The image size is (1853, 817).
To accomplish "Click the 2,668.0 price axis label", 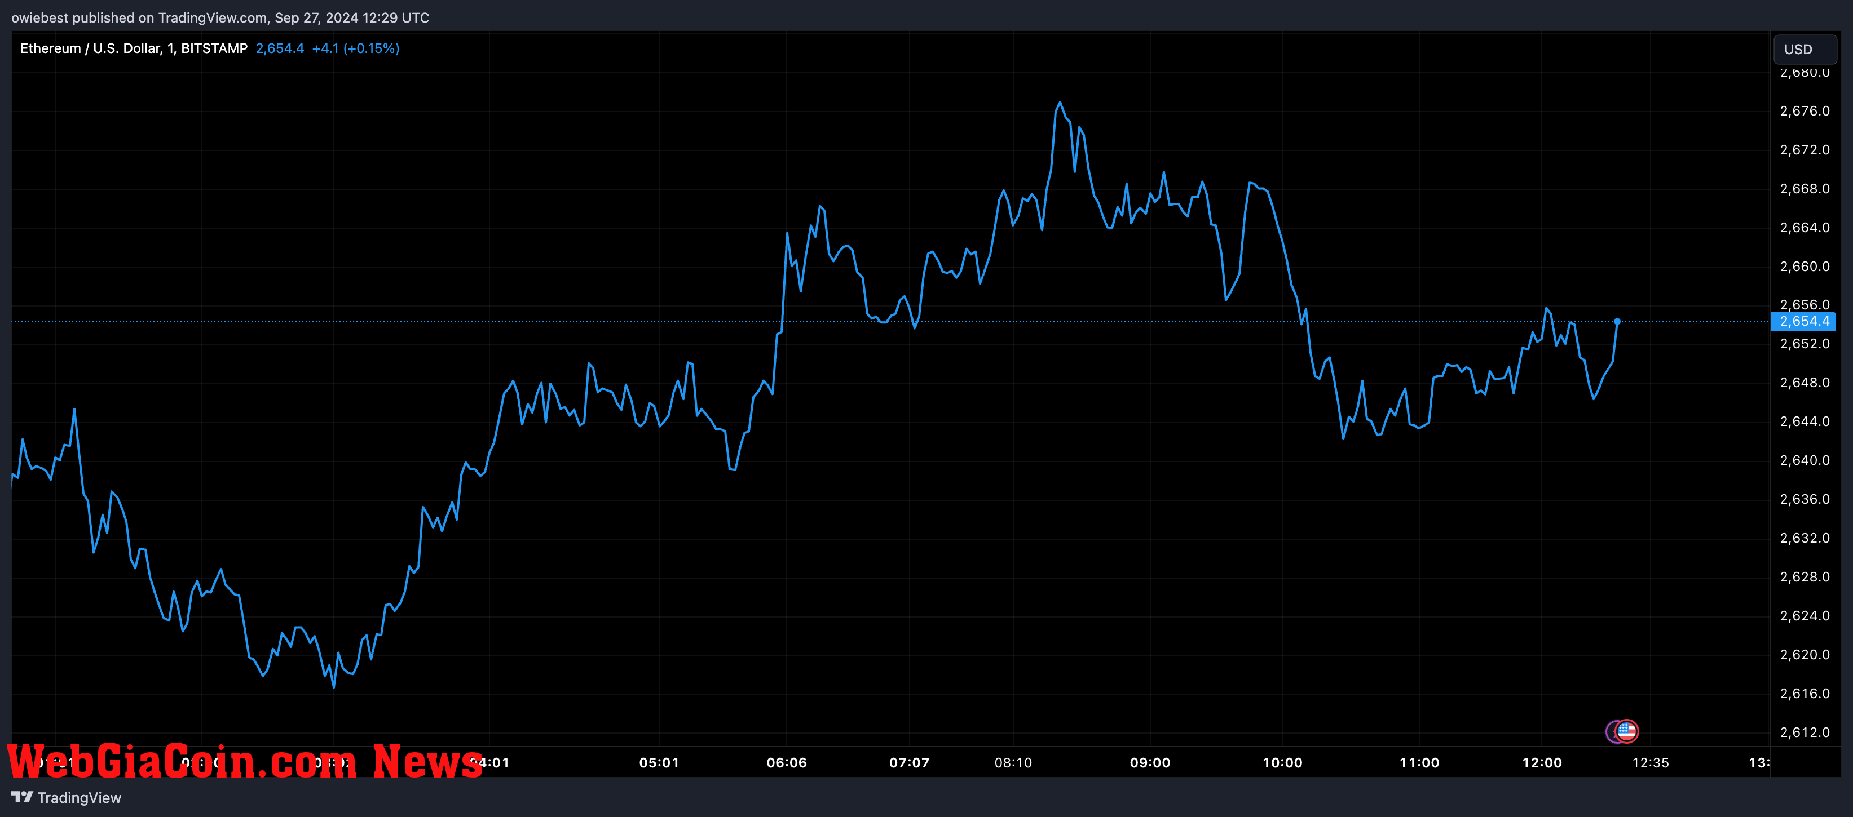I will (1804, 188).
